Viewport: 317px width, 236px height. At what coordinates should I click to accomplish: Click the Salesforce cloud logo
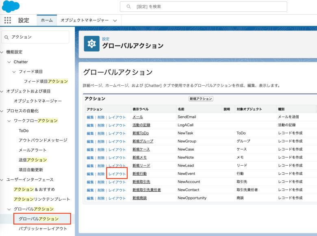pyautogui.click(x=11, y=6)
